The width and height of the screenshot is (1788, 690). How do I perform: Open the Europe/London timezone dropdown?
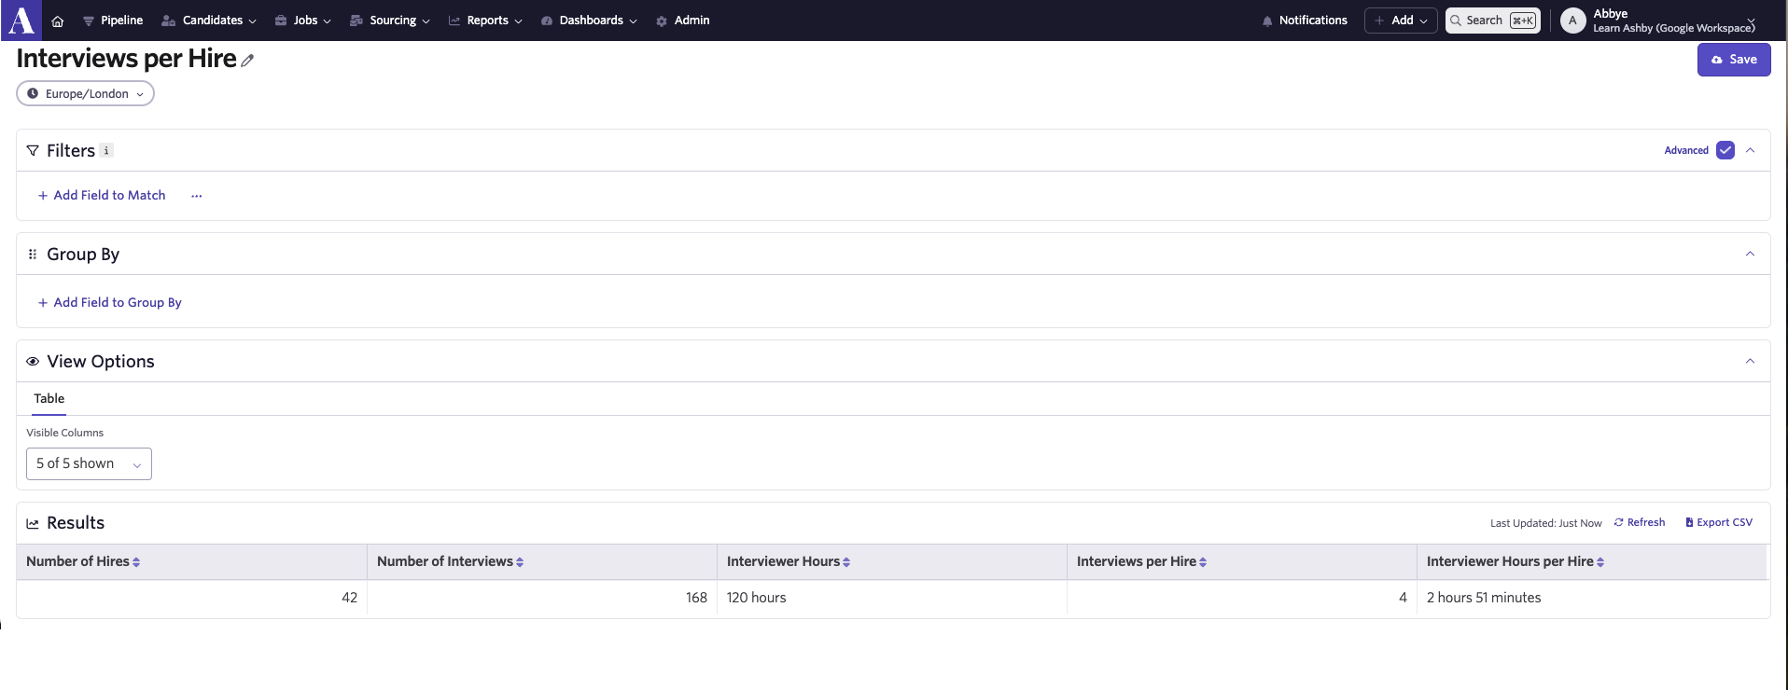pos(85,93)
